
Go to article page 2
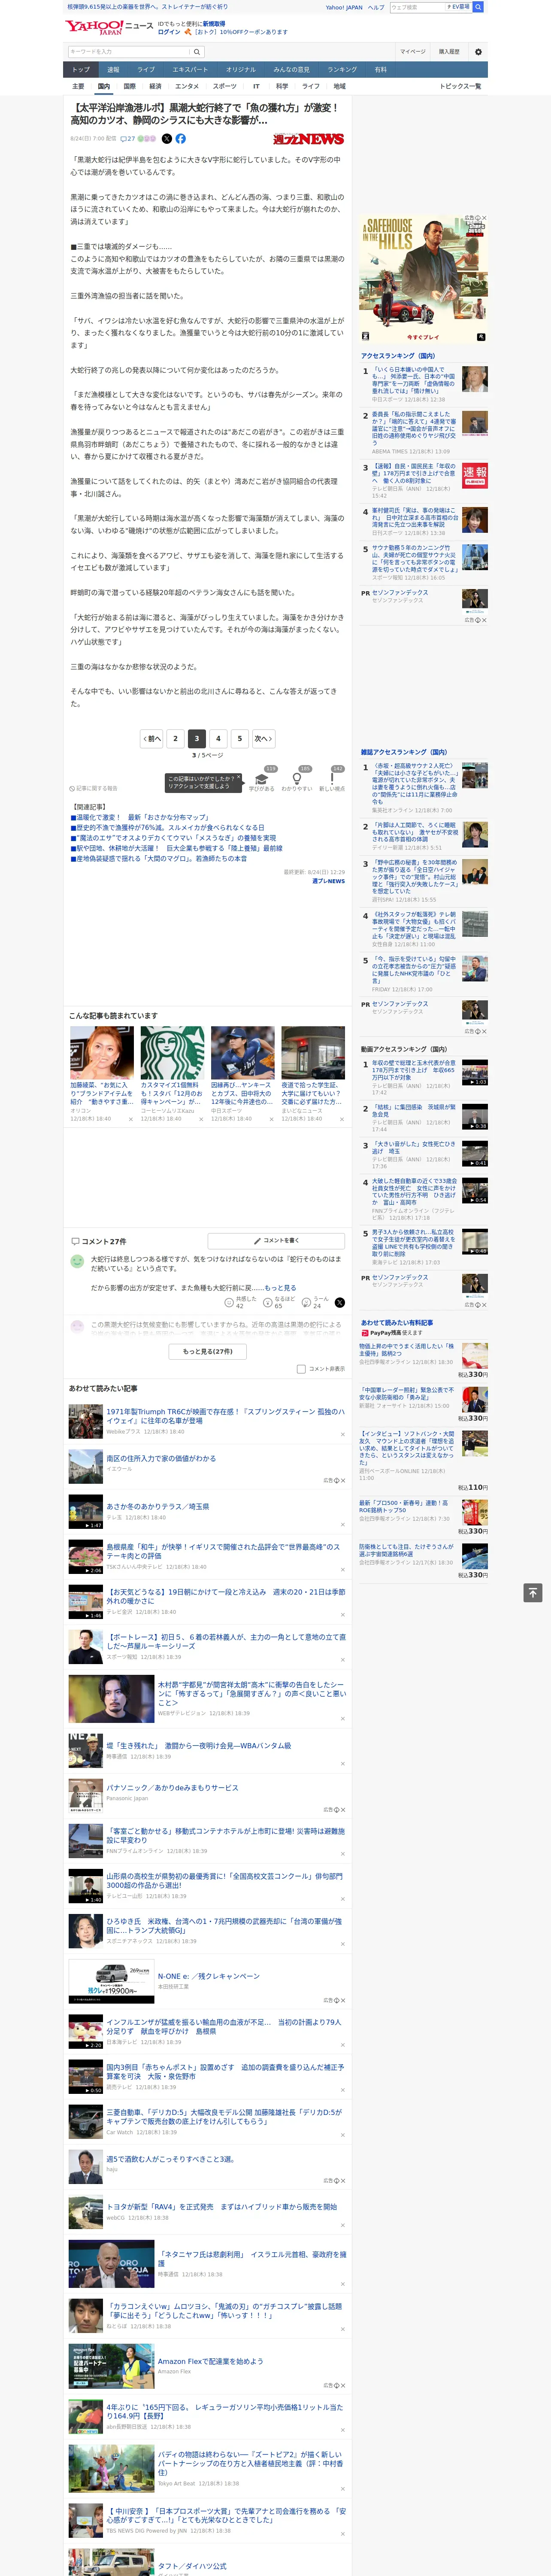(x=175, y=738)
